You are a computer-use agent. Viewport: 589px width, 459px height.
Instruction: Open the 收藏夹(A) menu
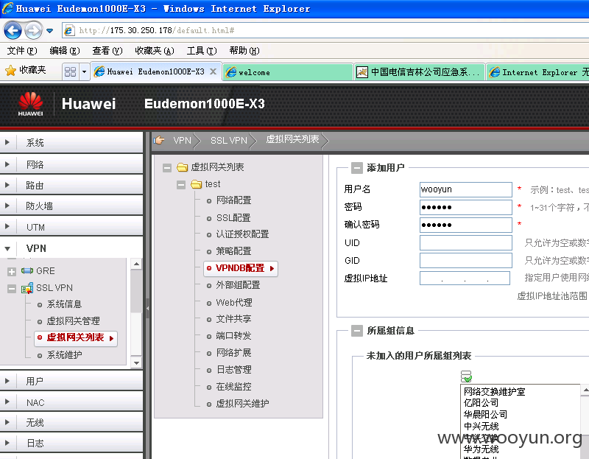pyautogui.click(x=155, y=50)
